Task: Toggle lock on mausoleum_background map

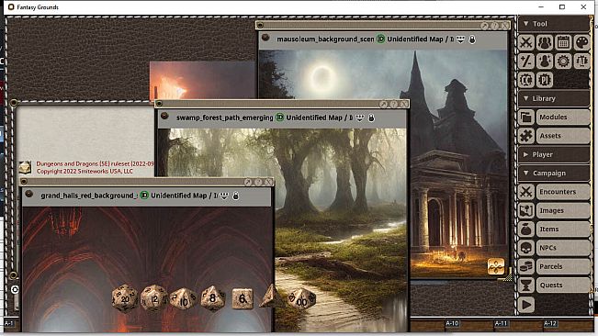Action: pos(472,39)
